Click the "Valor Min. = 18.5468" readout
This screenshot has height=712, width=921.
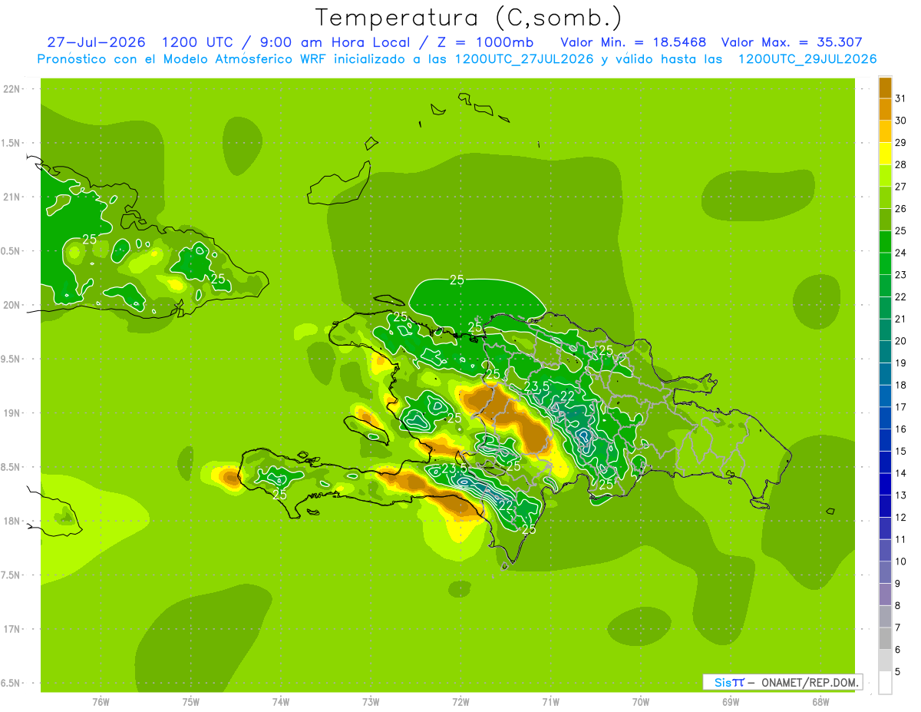(x=633, y=42)
